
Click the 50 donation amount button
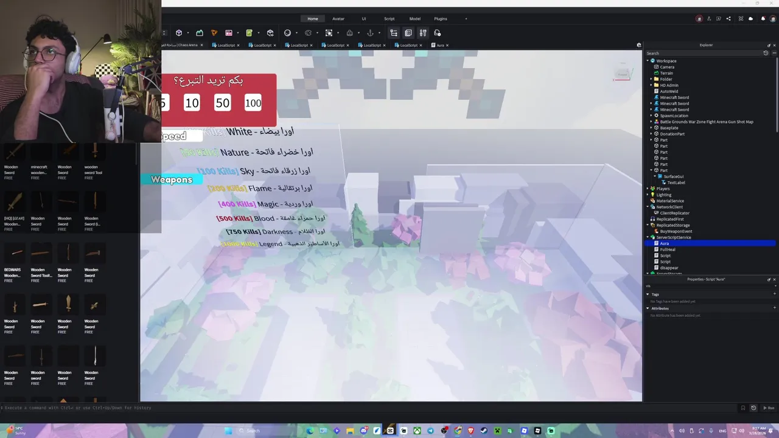(x=222, y=103)
